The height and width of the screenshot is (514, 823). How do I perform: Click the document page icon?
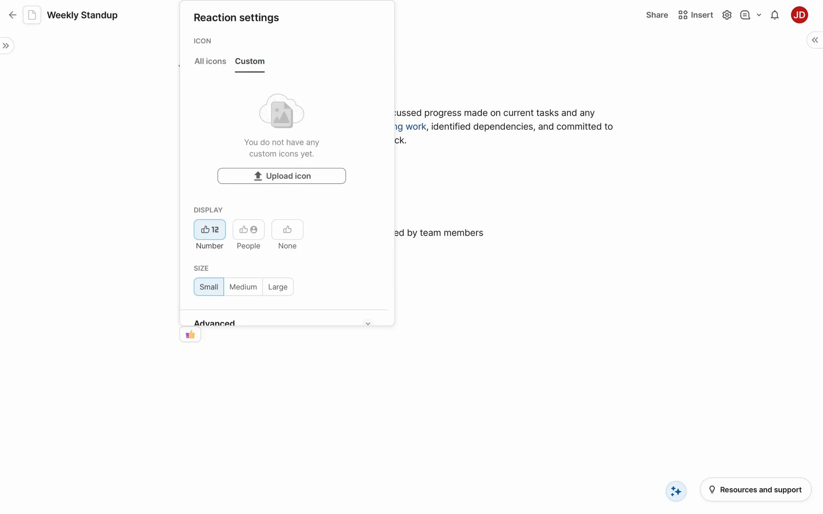coord(32,15)
